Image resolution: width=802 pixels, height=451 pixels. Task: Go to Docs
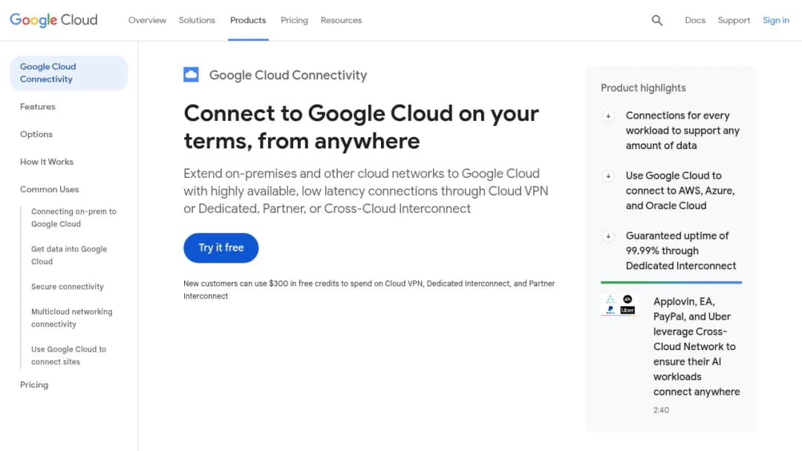click(x=695, y=21)
